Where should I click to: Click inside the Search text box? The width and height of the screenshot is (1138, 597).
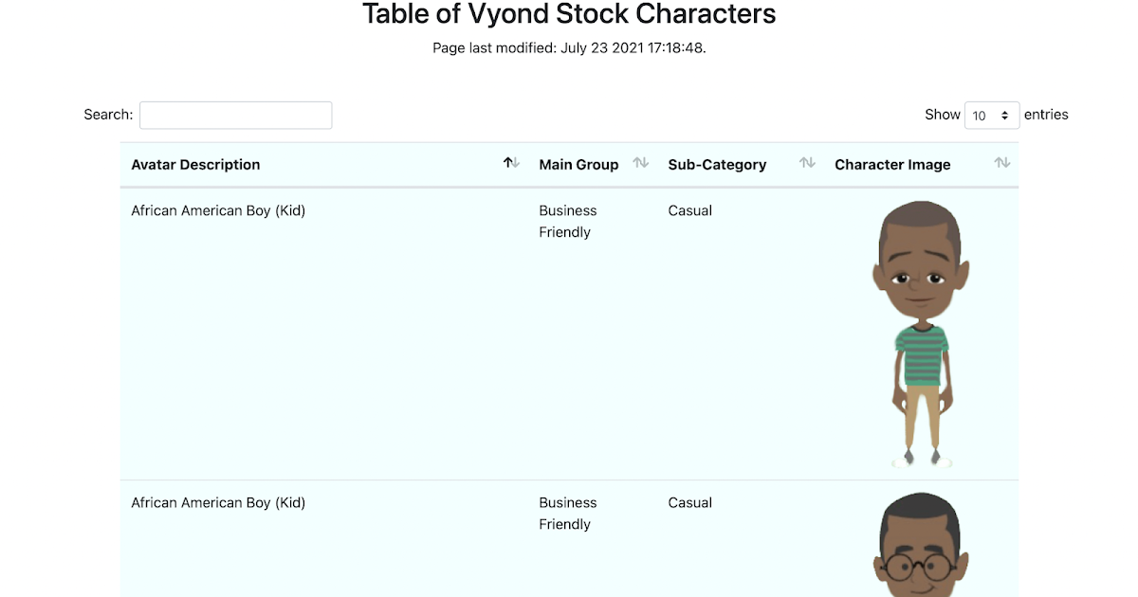(235, 115)
